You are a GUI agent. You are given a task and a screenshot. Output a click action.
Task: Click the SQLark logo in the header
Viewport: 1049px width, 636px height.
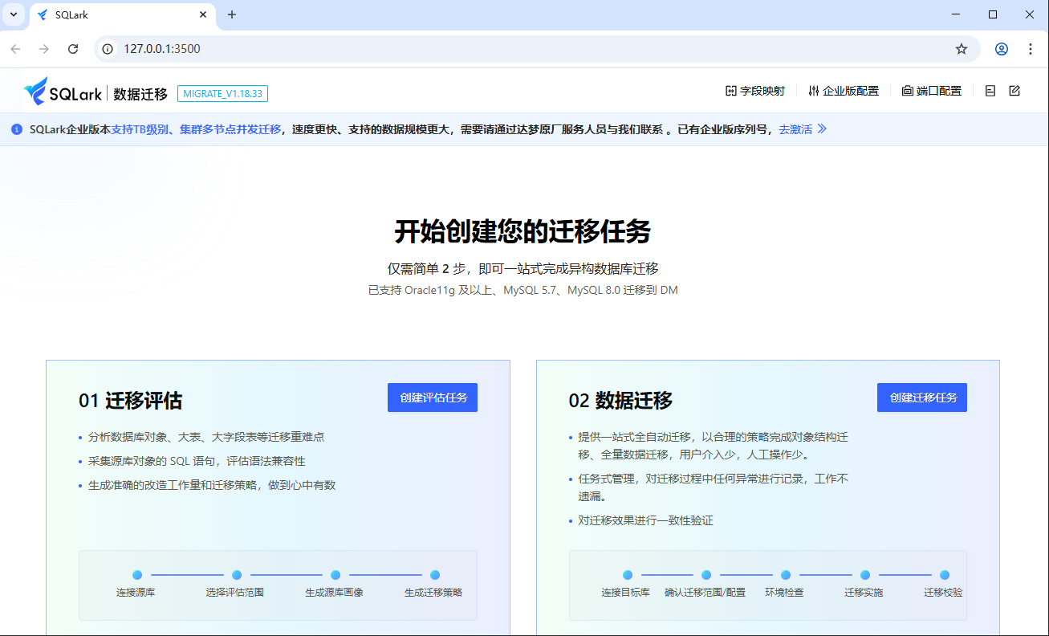63,92
